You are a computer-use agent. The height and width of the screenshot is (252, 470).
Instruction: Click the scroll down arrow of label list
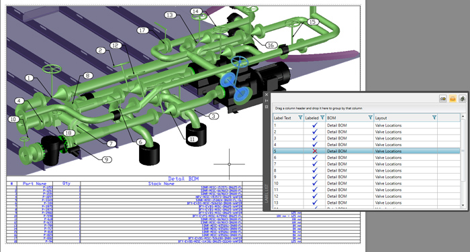pos(463,205)
